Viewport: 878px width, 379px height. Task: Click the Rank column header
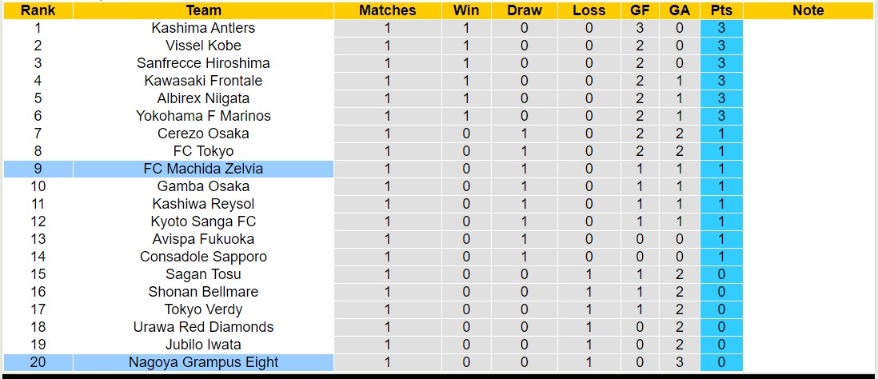(38, 10)
